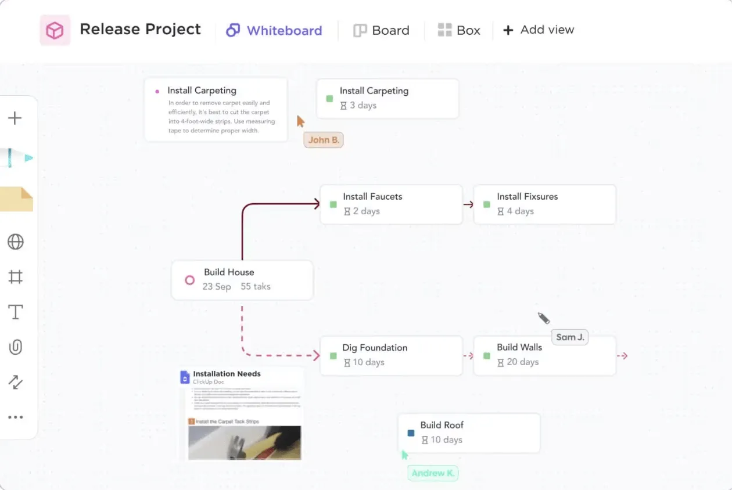
Task: Select the frame grid tool
Action: (x=16, y=277)
